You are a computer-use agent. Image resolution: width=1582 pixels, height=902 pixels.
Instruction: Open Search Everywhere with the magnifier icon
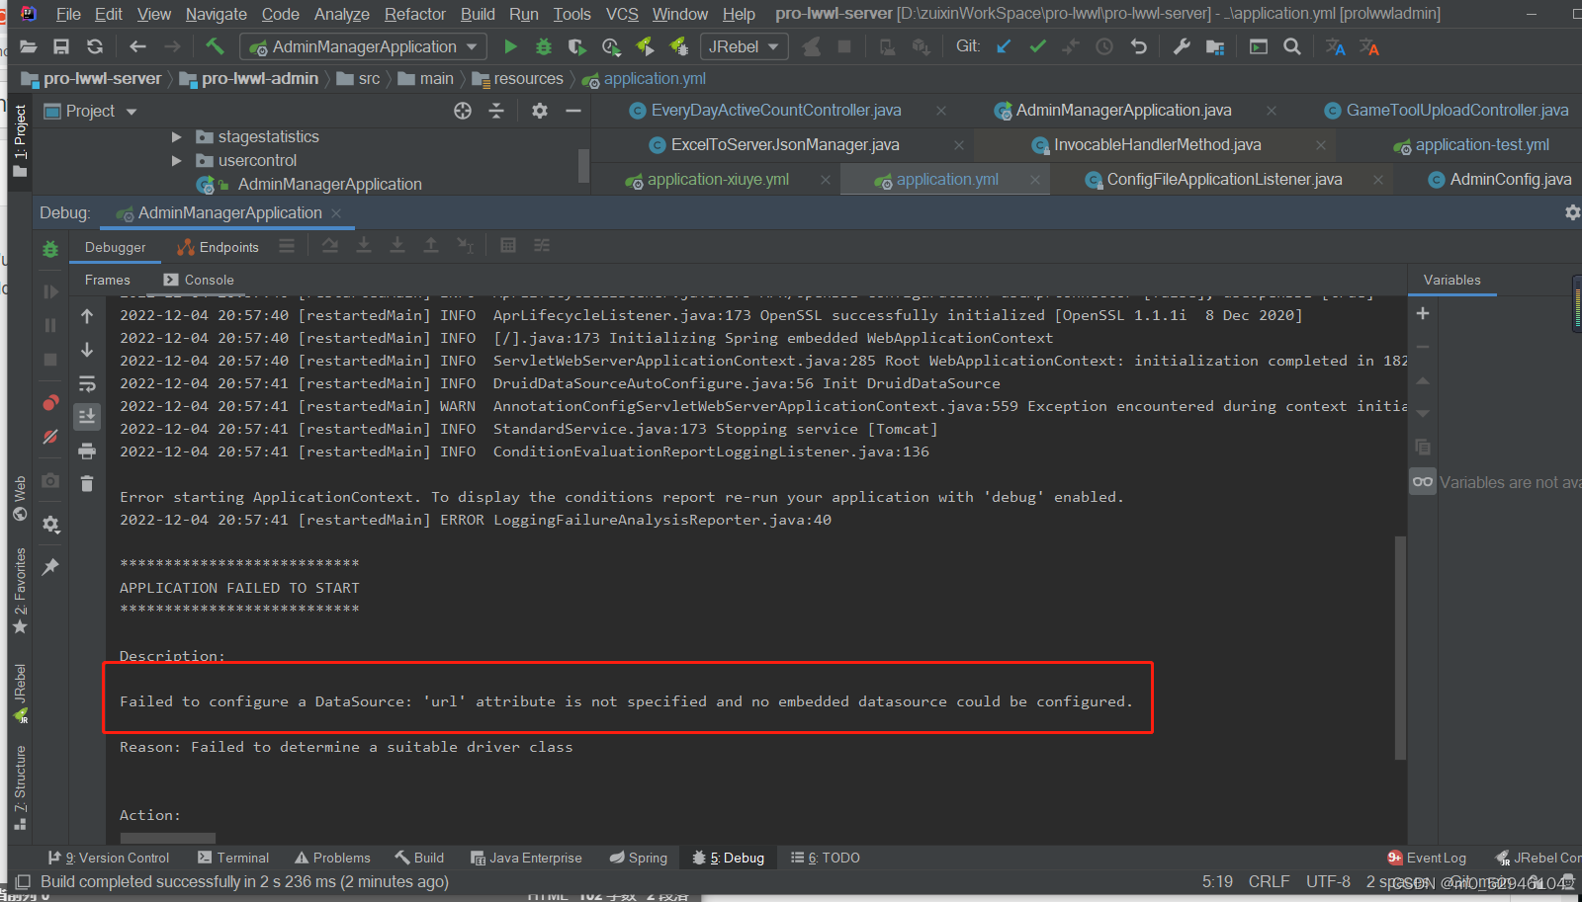[x=1292, y=46]
